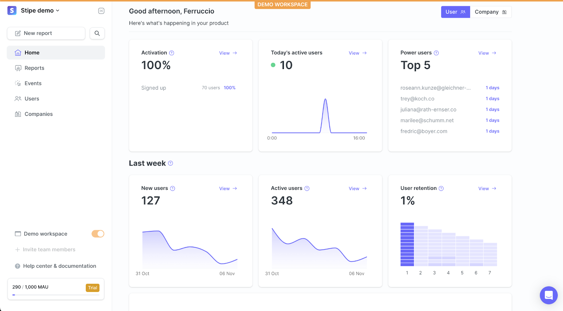Click the Activation help question icon
563x311 pixels.
[172, 53]
